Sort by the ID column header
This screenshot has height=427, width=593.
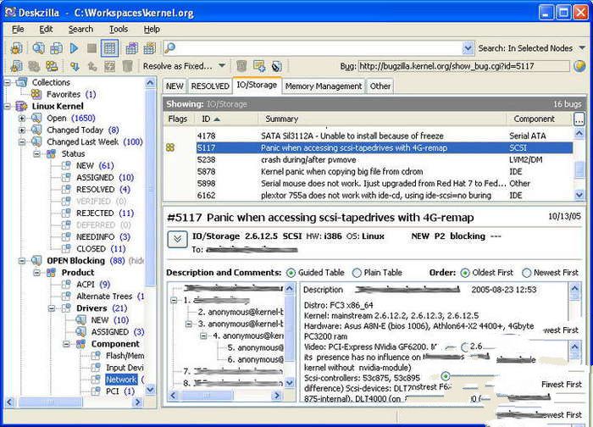tap(227, 119)
